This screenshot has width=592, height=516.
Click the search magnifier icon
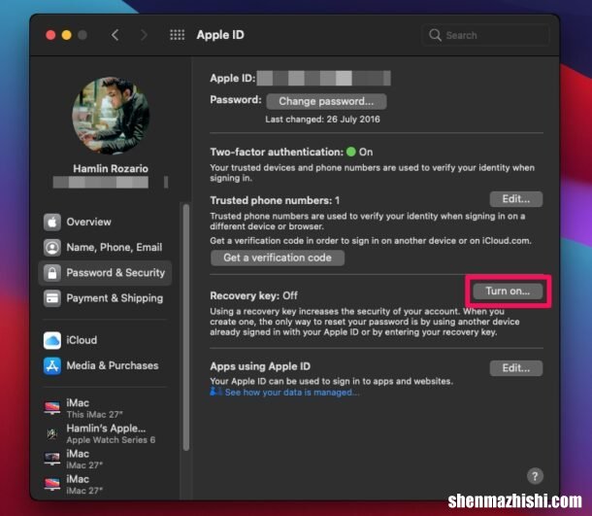click(435, 35)
